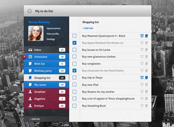
Task: Mark Buy trip to Tokyo as done
Action: click(x=74, y=78)
